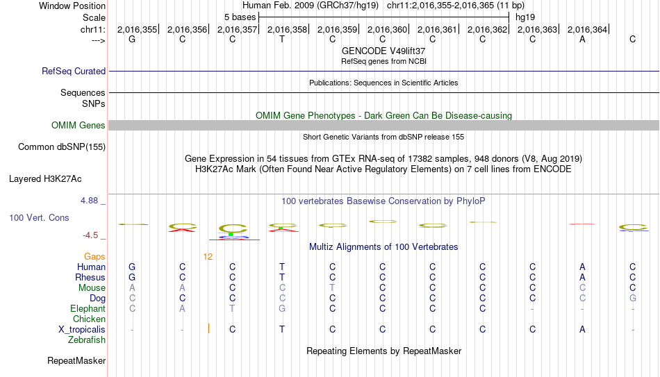Click the Mouse species label
Screen dimensions: 660x377
click(92, 288)
